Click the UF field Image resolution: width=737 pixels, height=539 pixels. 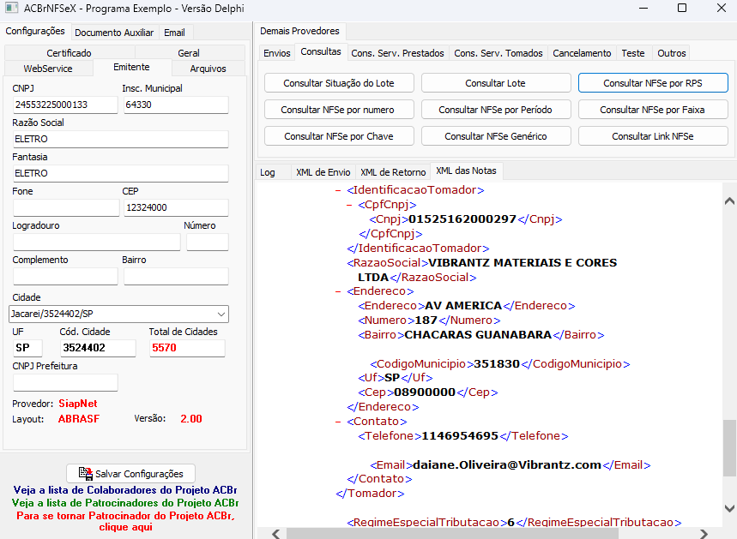click(x=27, y=348)
